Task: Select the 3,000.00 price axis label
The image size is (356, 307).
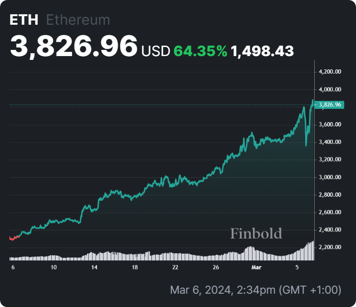Action: (330, 177)
